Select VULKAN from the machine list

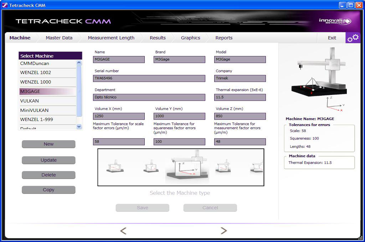click(30, 101)
